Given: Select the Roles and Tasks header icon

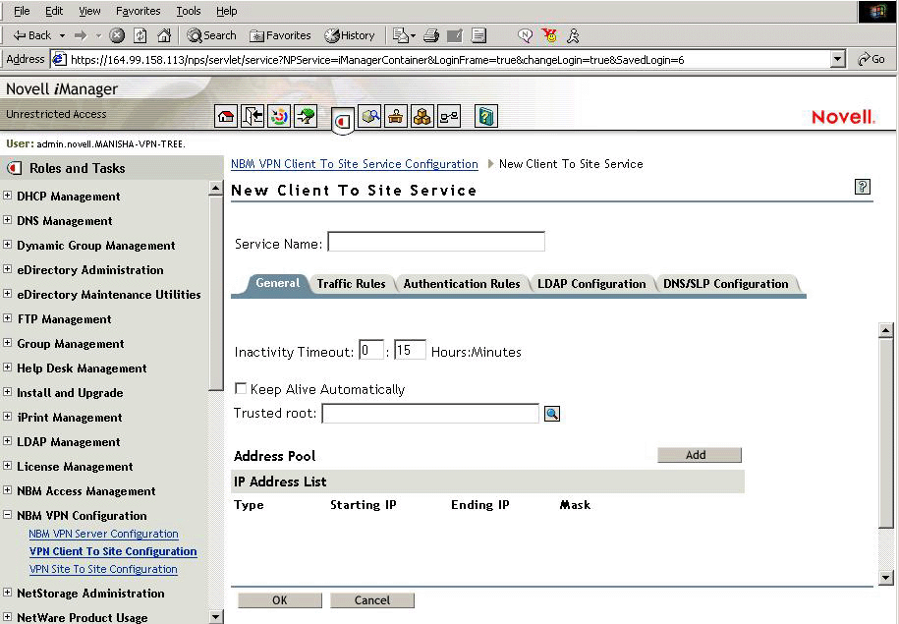Looking at the screenshot, I should pyautogui.click(x=343, y=121).
